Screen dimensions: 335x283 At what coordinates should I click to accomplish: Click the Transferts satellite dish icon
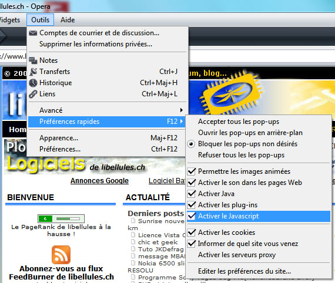(x=33, y=72)
